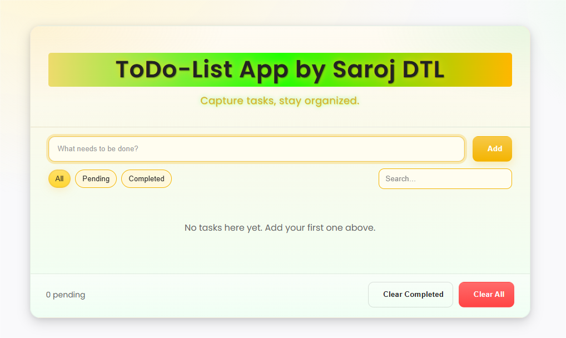Click the empty state message text
This screenshot has height=338, width=566.
tap(280, 227)
